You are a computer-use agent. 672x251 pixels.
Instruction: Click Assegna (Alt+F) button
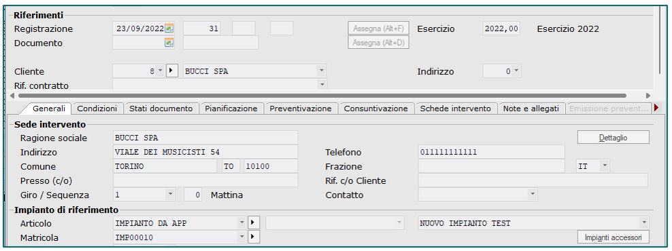[378, 28]
